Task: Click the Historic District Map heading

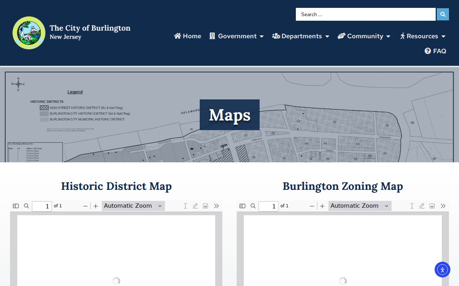Action: (x=116, y=186)
